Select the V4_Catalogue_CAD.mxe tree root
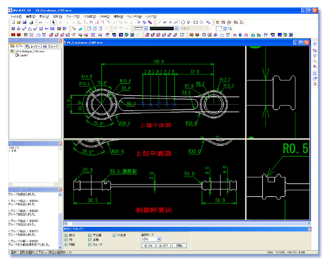Image resolution: width=331 pixels, height=261 pixels. (30, 51)
